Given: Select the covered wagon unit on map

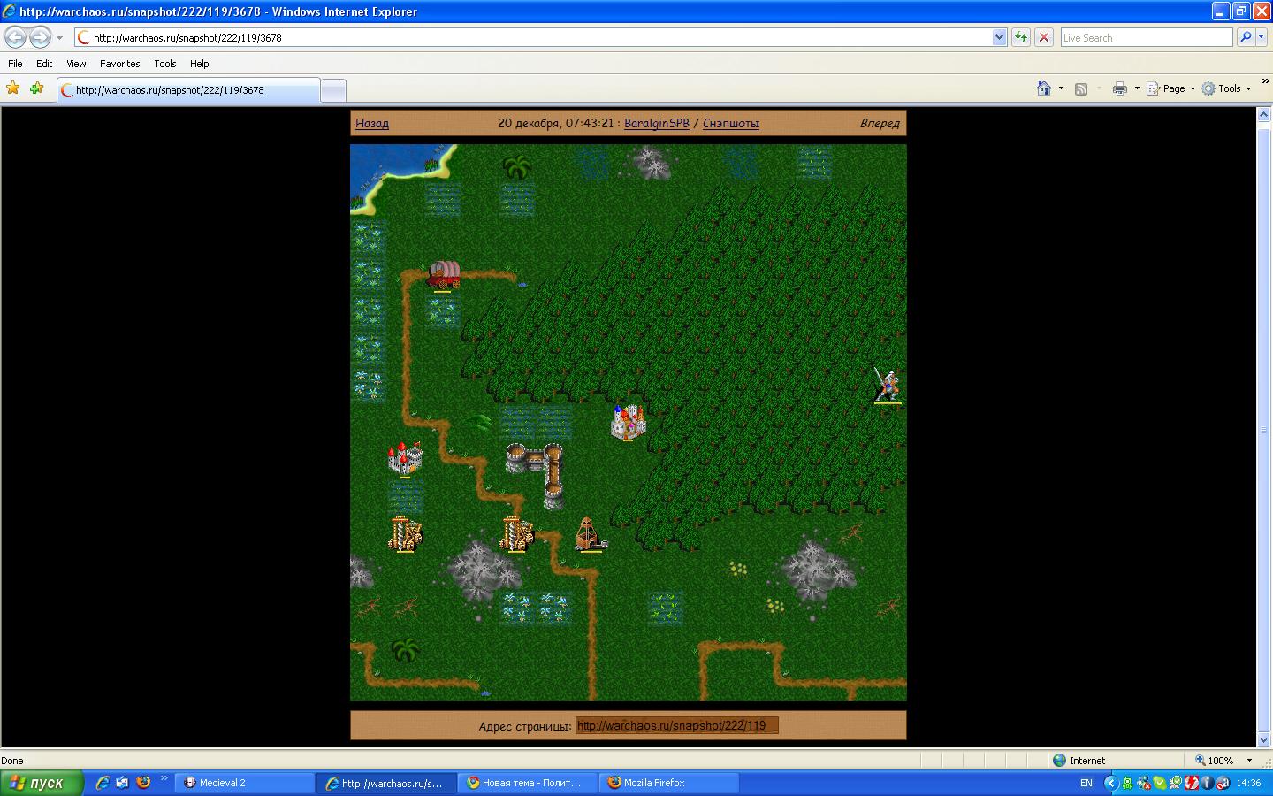Looking at the screenshot, I should pyautogui.click(x=443, y=274).
